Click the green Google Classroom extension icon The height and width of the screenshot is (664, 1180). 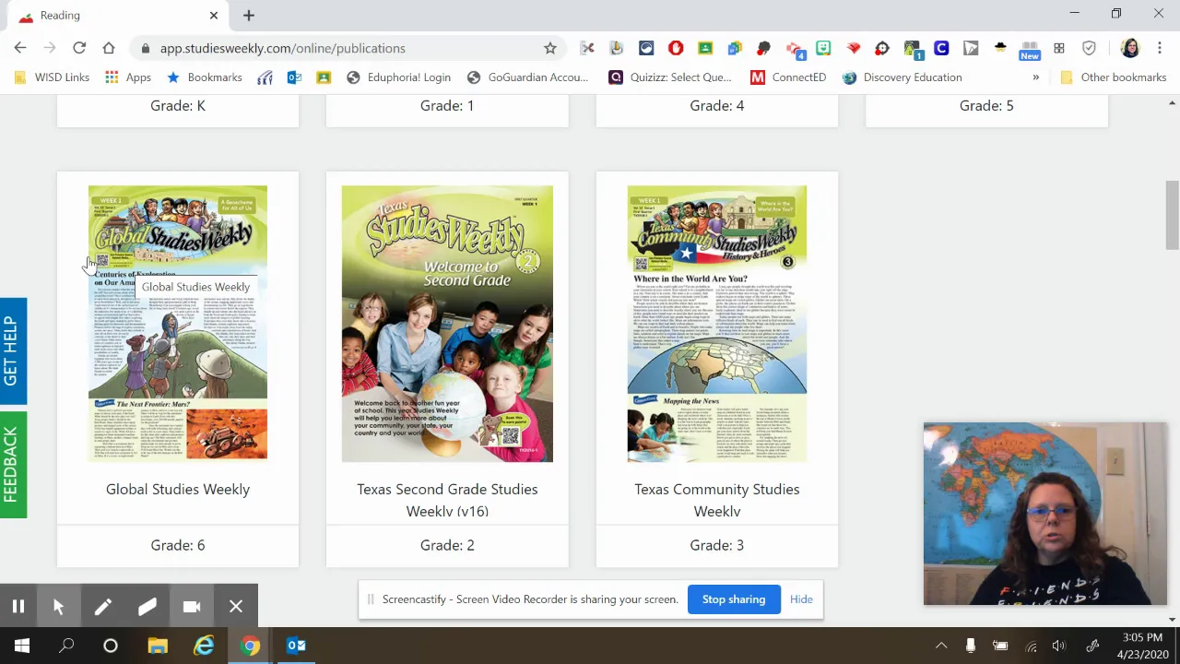(705, 48)
